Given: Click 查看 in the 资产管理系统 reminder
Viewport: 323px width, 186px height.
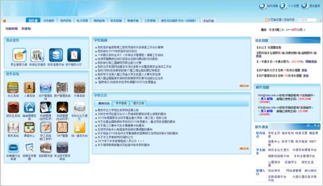Looking at the screenshot, I should 306,76.
